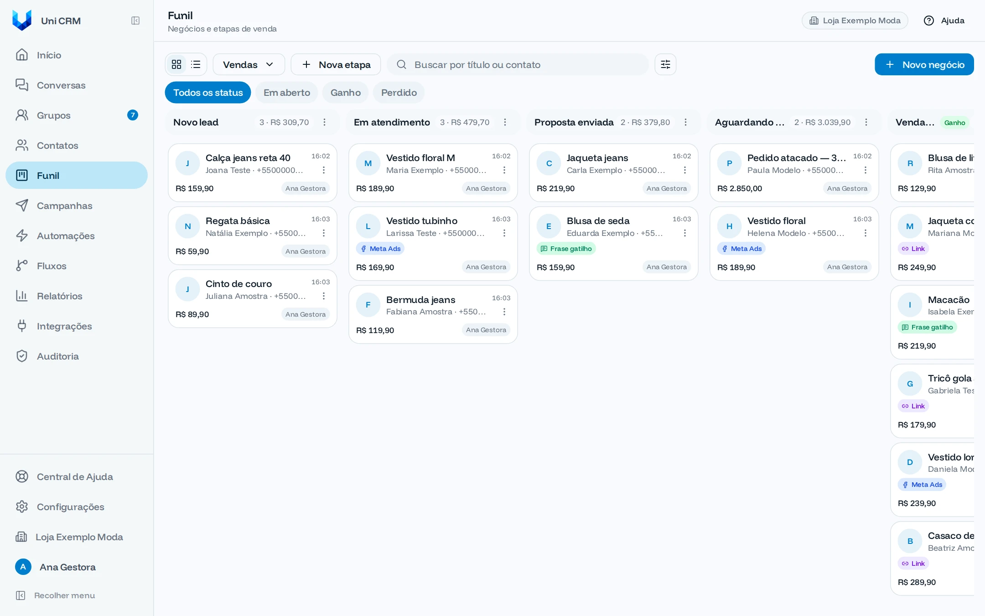Open Fluxos section
The height and width of the screenshot is (616, 985).
77,266
